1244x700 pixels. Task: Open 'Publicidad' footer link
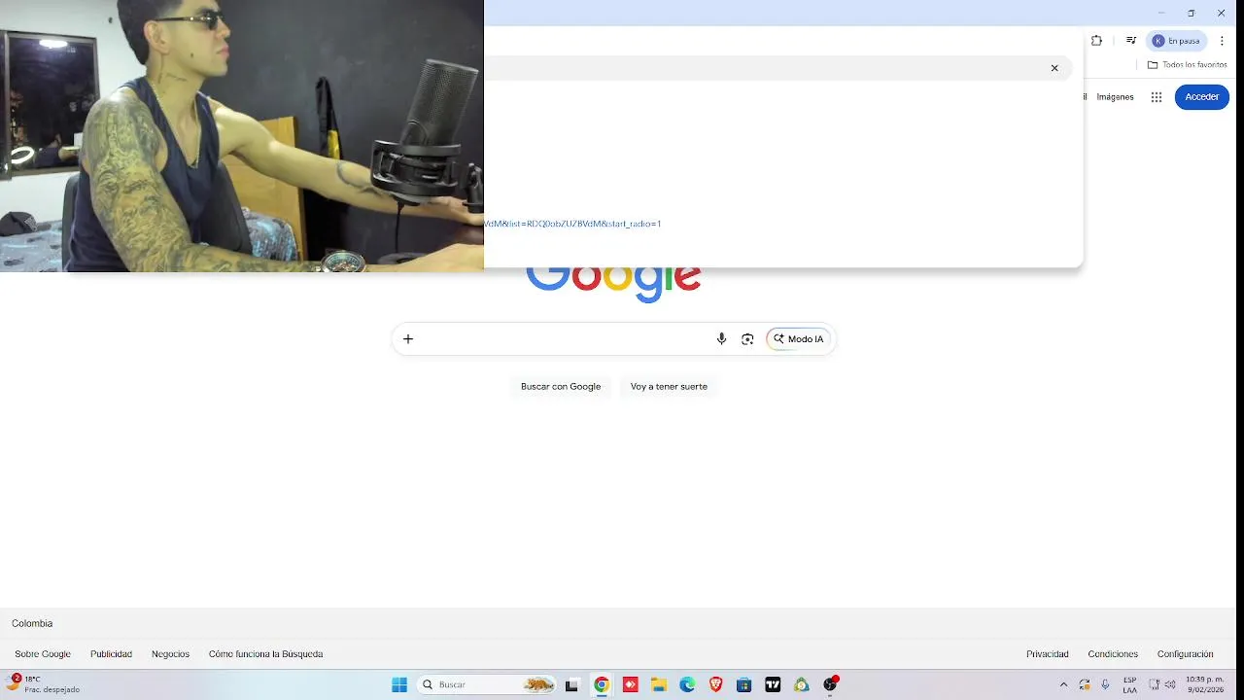point(111,654)
